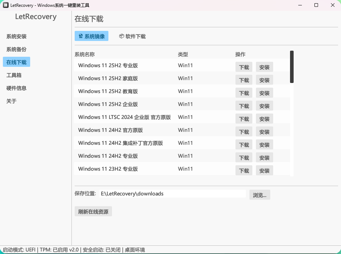Click 刷新在线资源 button
Viewport: 341px width, 254px height.
point(93,211)
